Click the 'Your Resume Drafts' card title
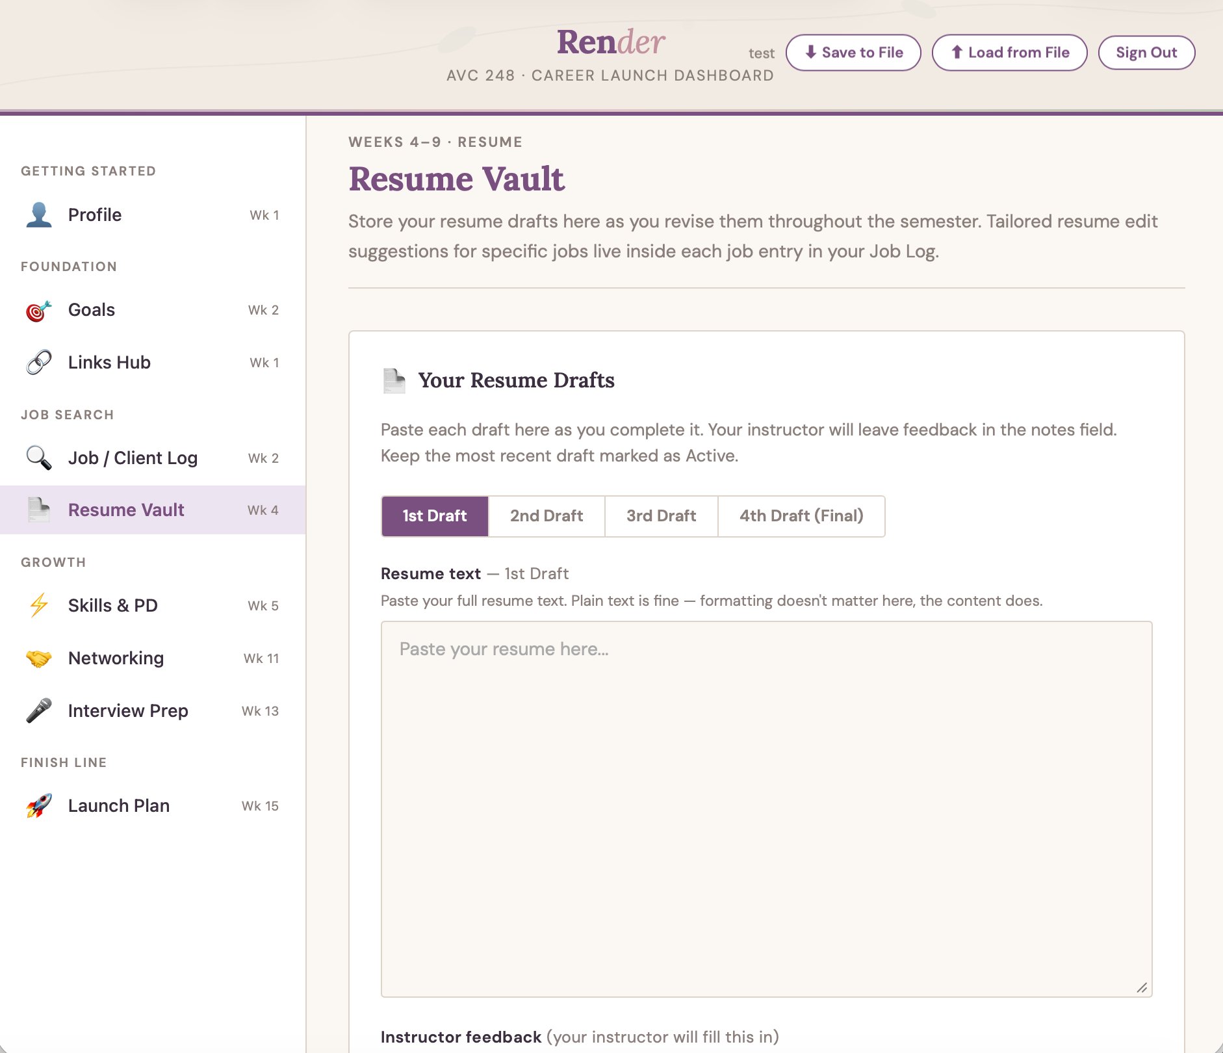 [x=516, y=381]
